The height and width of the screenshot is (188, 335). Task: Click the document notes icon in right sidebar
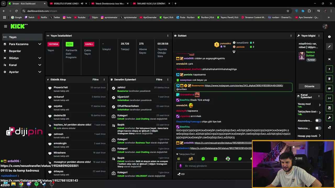(329, 79)
